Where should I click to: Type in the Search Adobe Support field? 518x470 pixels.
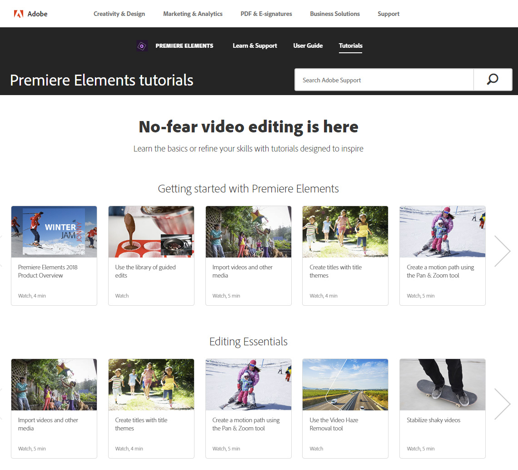click(x=384, y=80)
